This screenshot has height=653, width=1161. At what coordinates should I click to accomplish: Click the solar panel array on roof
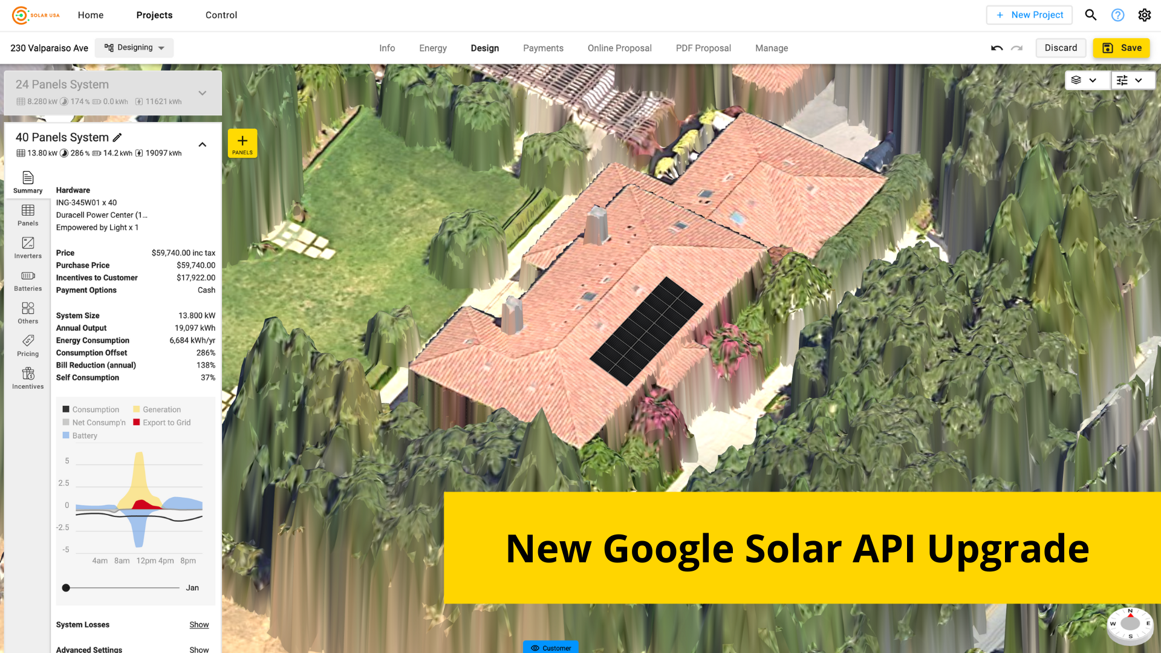click(646, 331)
